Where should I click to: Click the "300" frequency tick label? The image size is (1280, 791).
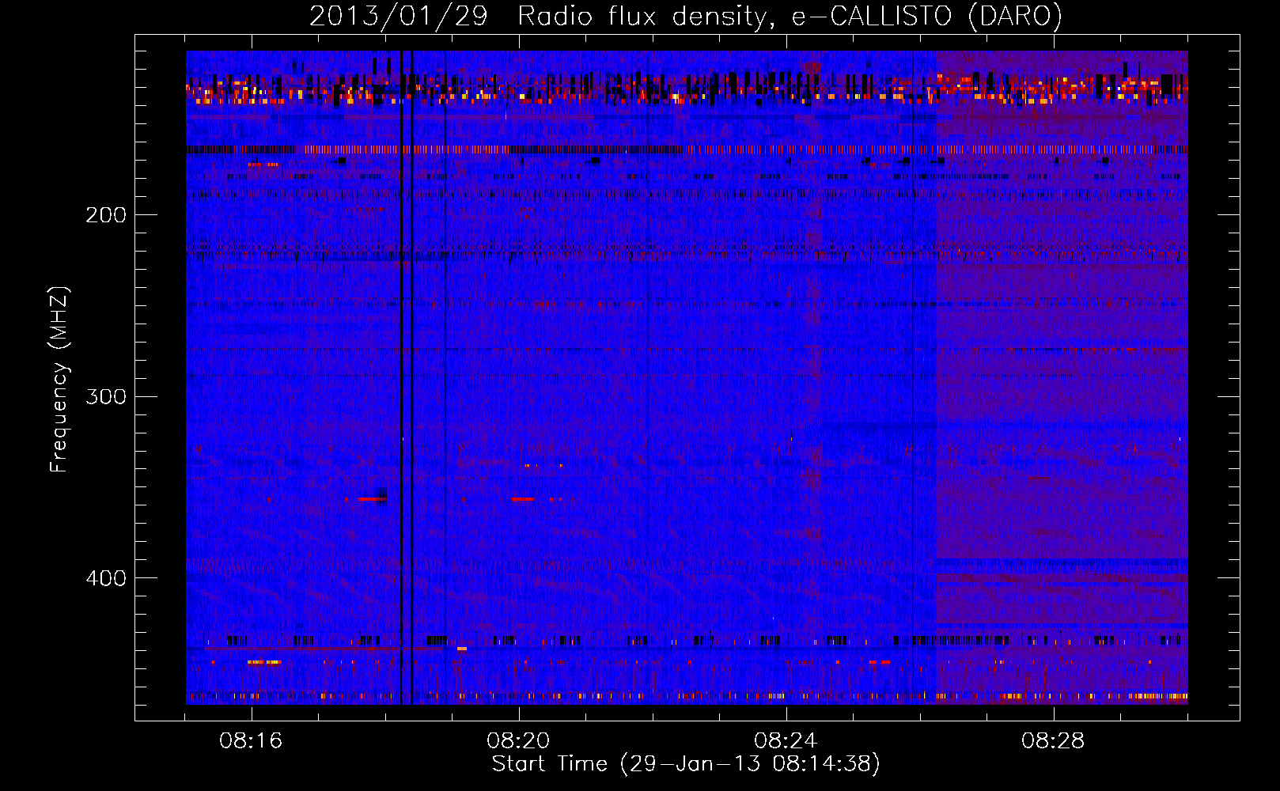(106, 396)
